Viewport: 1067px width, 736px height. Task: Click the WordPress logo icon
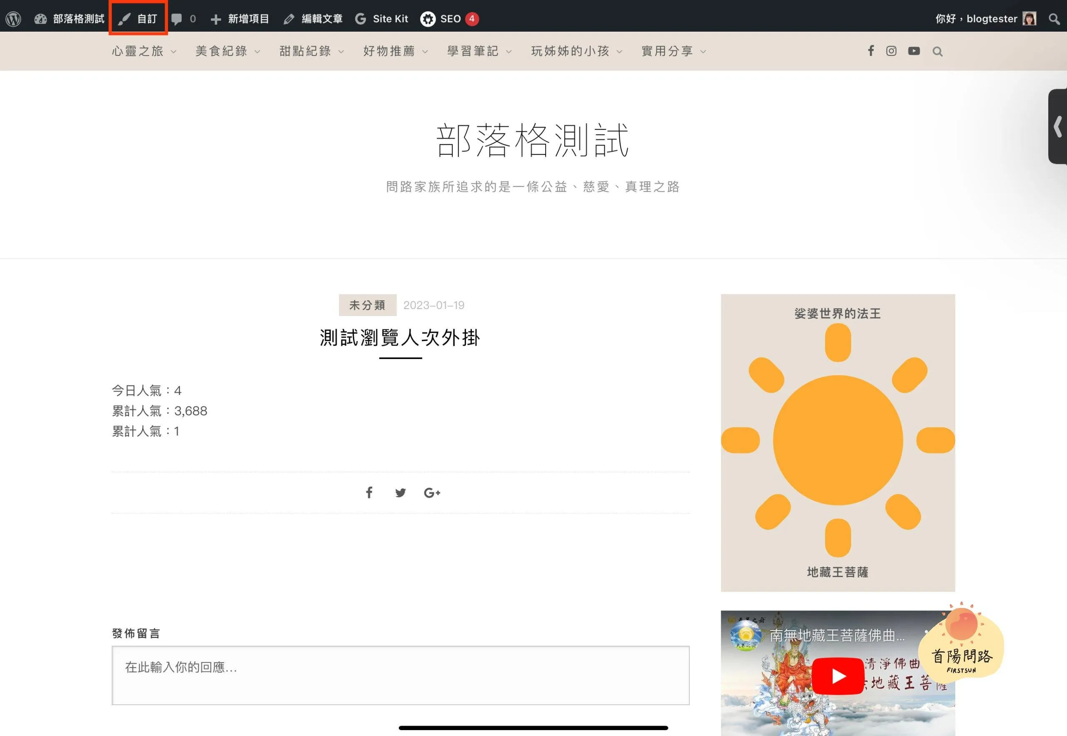point(13,19)
